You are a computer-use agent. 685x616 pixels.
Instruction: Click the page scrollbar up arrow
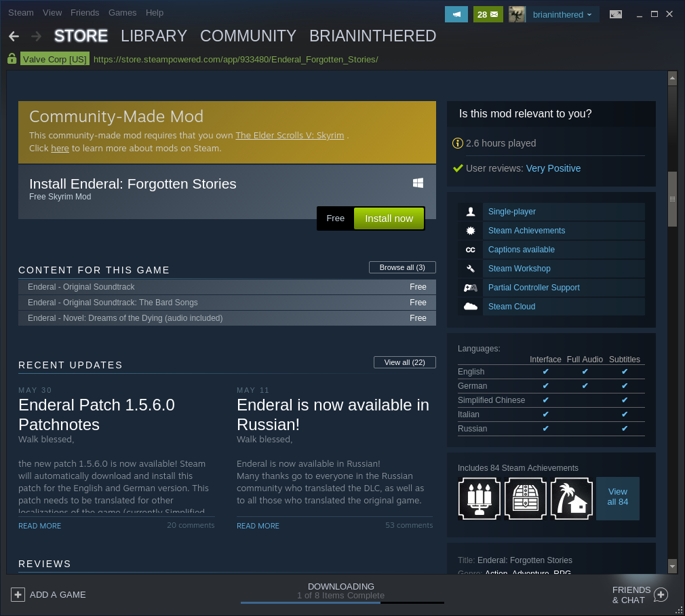point(672,79)
